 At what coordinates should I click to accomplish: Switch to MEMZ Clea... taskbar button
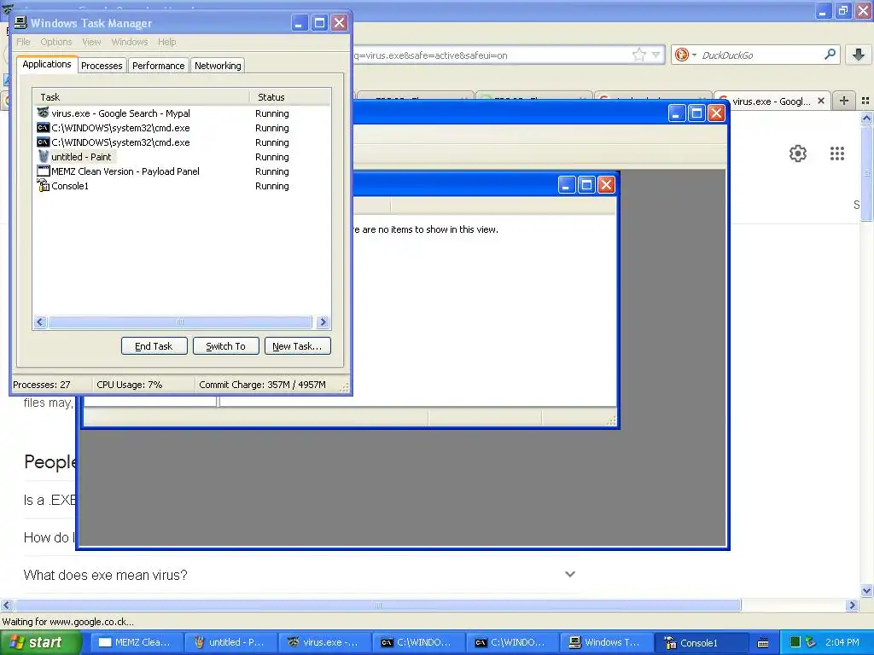tap(136, 642)
